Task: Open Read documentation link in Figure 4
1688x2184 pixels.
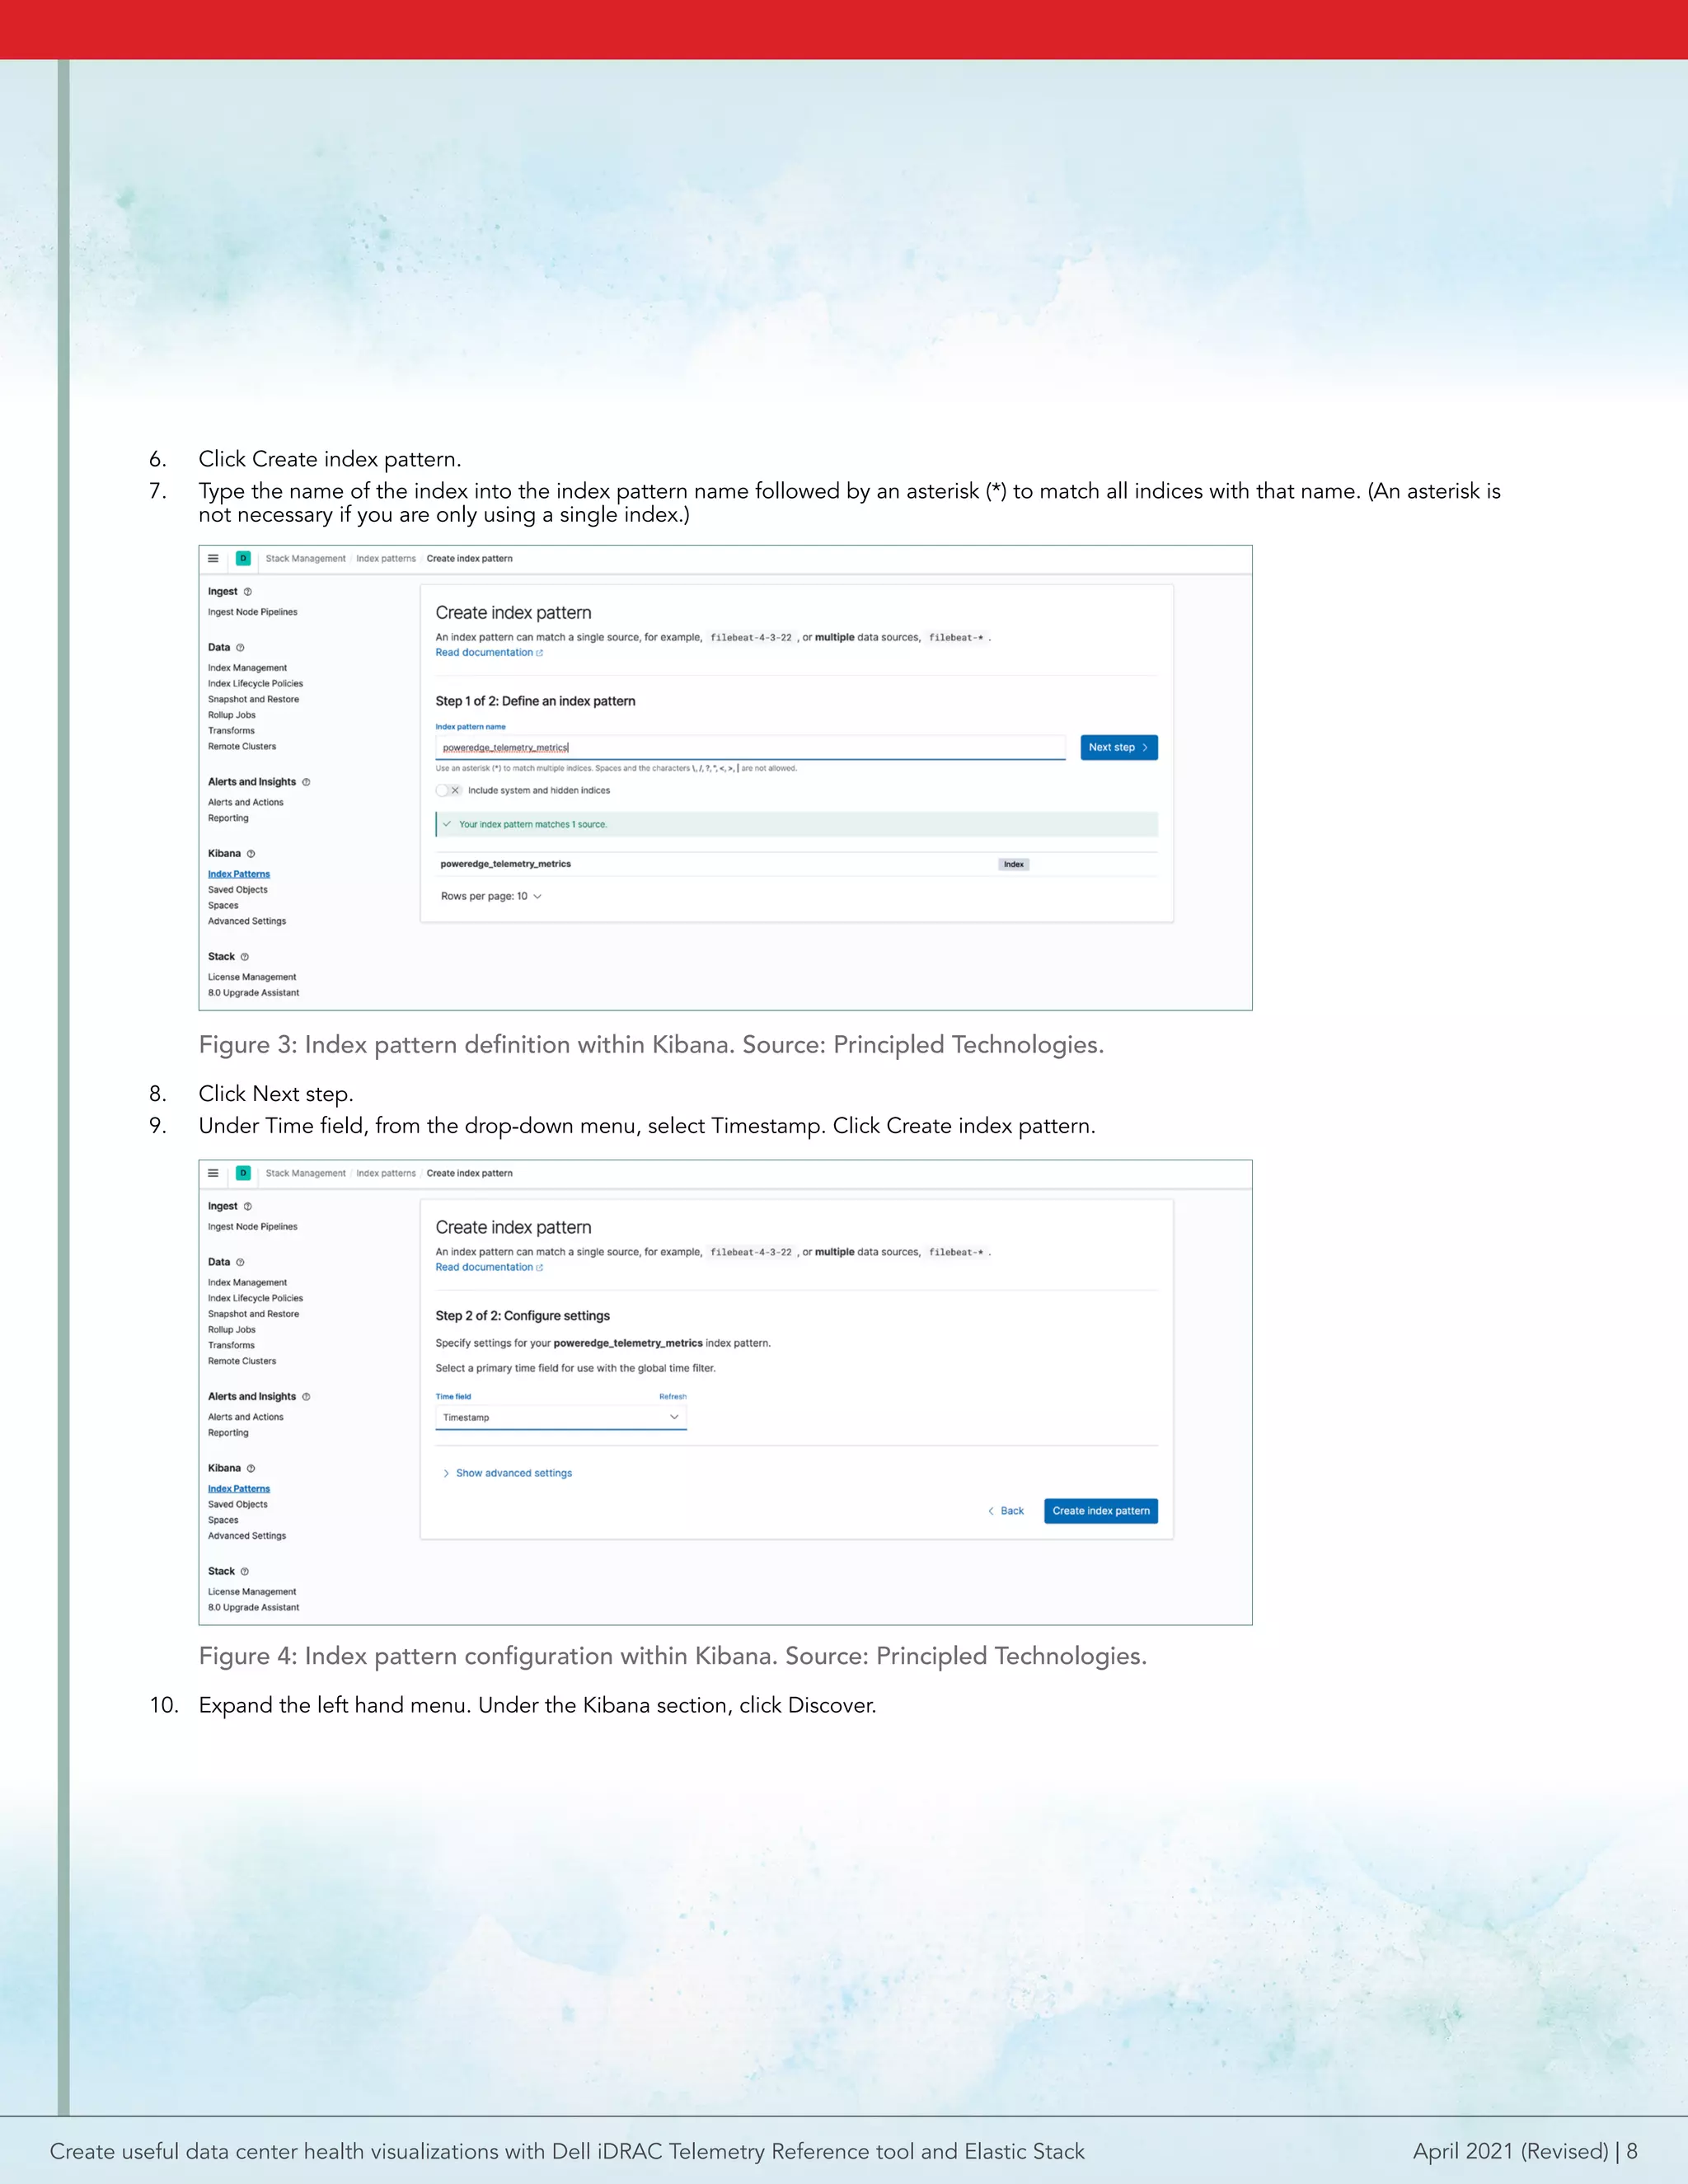Action: [x=489, y=1267]
